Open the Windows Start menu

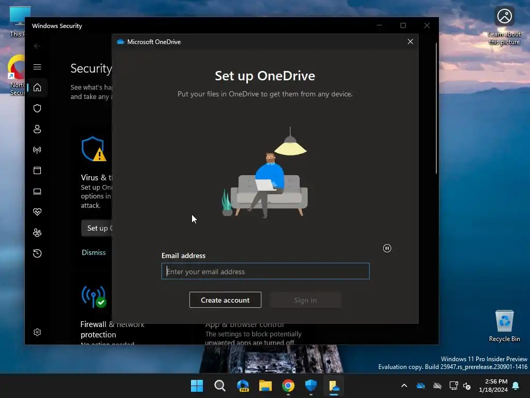[197, 386]
